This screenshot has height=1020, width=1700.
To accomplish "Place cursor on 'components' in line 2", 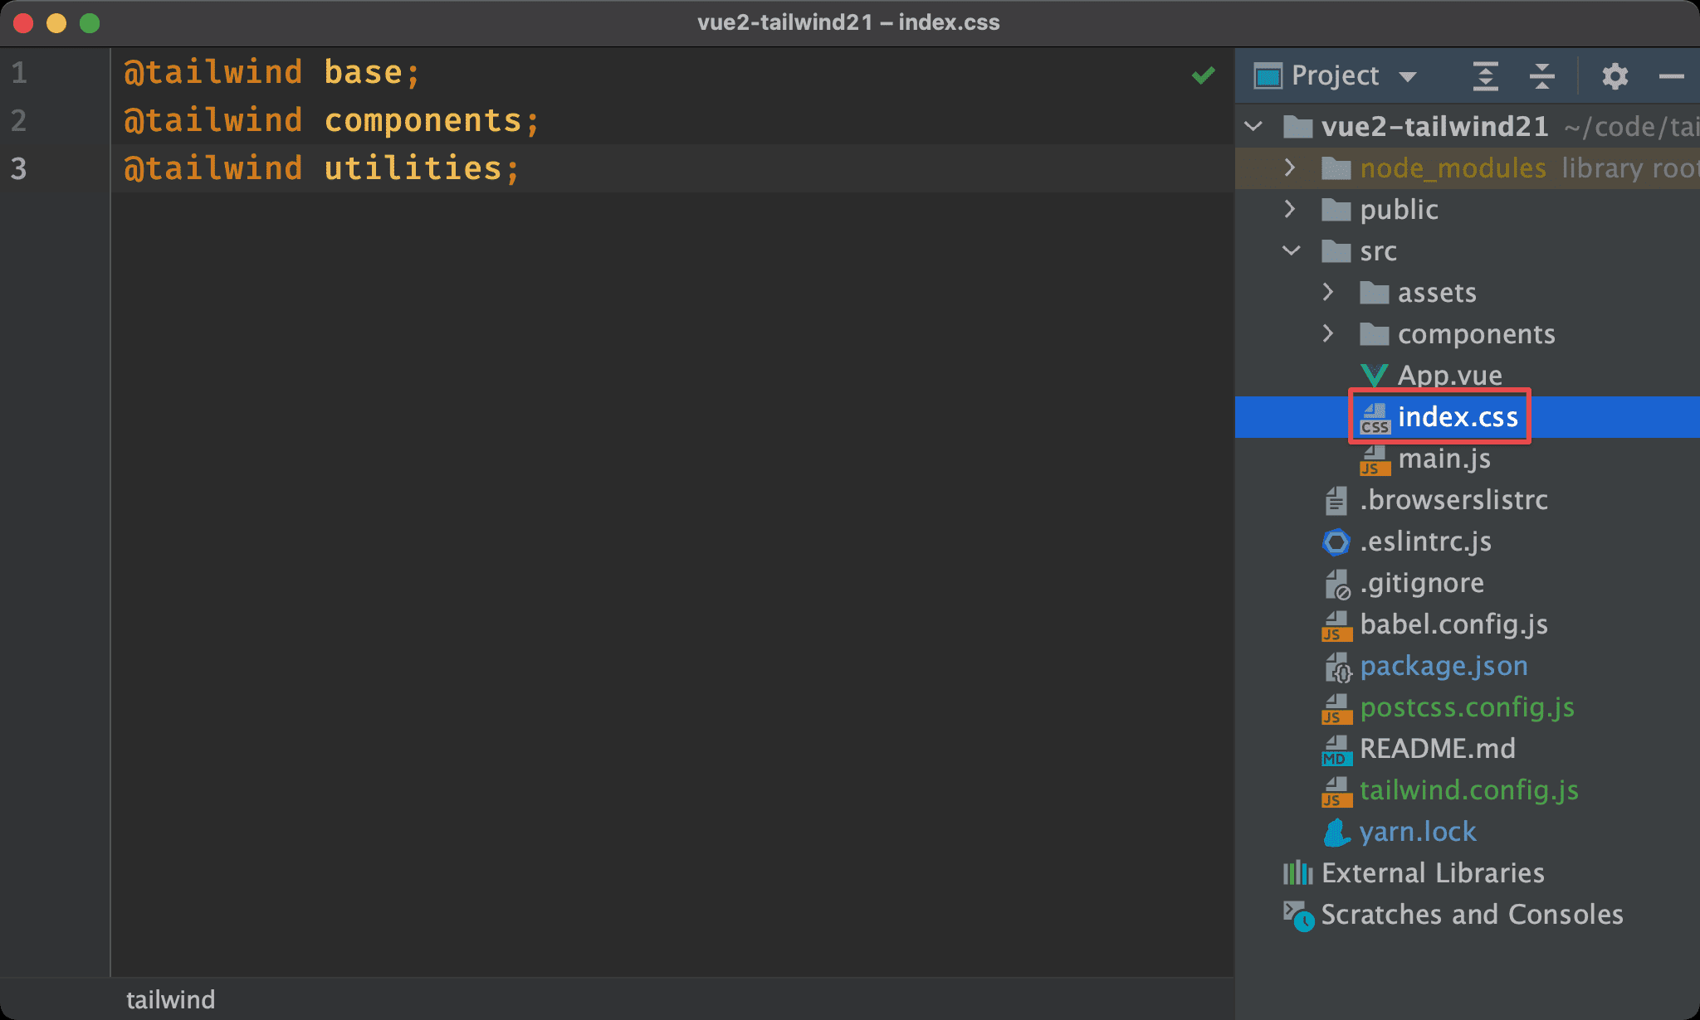I will [x=423, y=121].
